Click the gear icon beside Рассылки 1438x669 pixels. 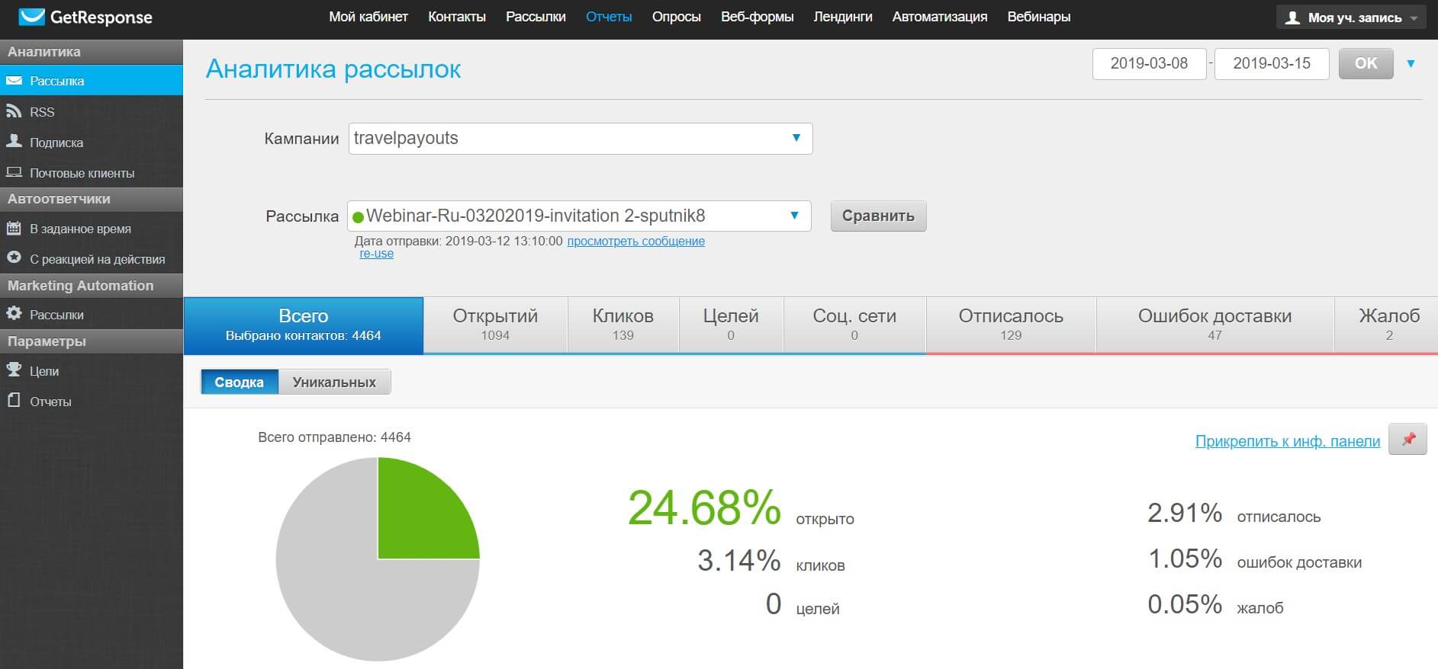pyautogui.click(x=14, y=313)
